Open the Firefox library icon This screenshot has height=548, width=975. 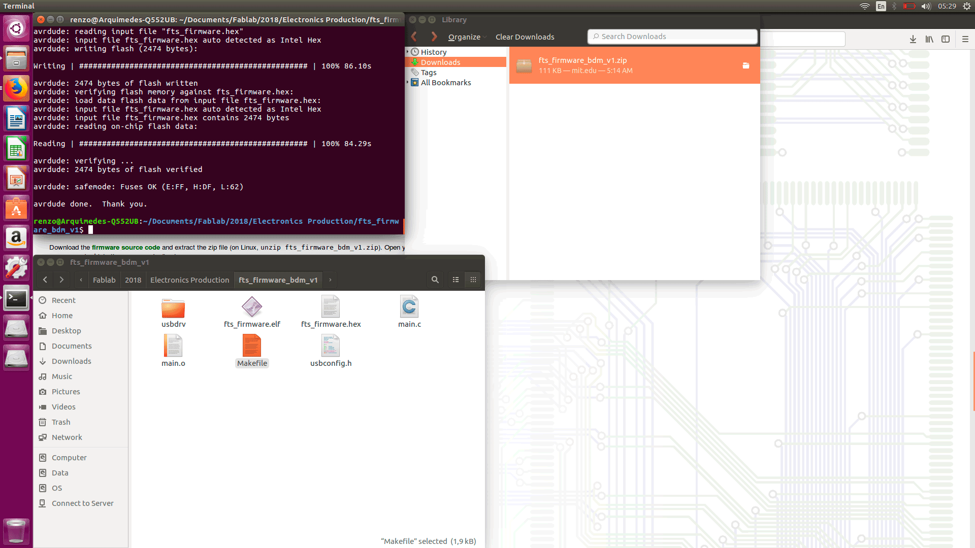pyautogui.click(x=929, y=39)
